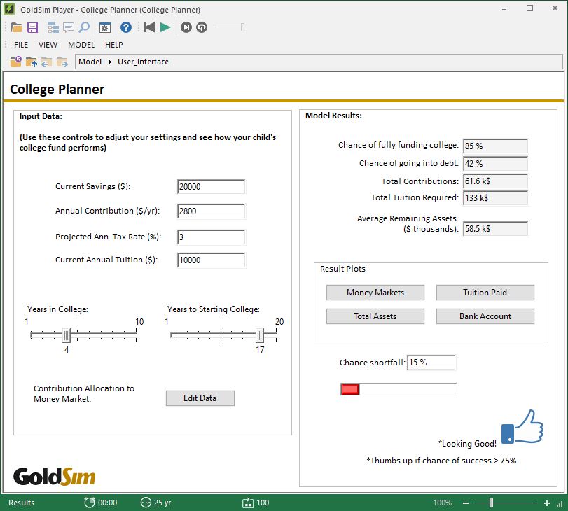Edit the Annual Contribution field
The image size is (568, 511).
coord(212,211)
